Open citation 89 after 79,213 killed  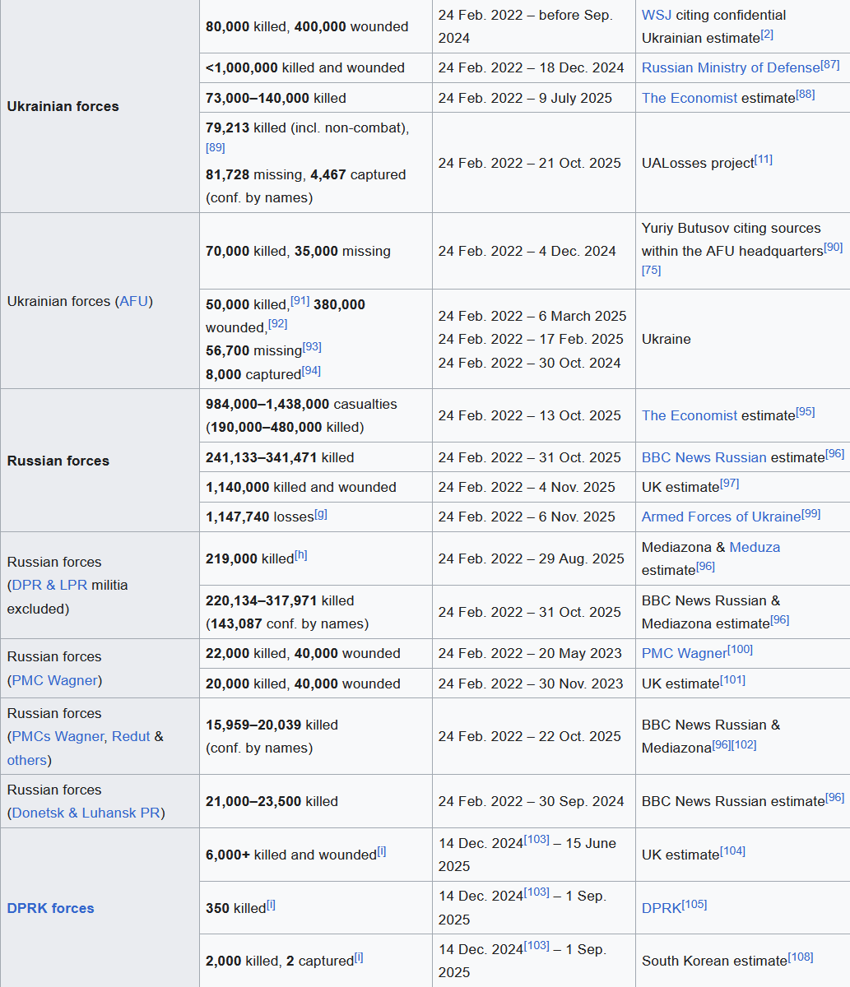coord(215,147)
